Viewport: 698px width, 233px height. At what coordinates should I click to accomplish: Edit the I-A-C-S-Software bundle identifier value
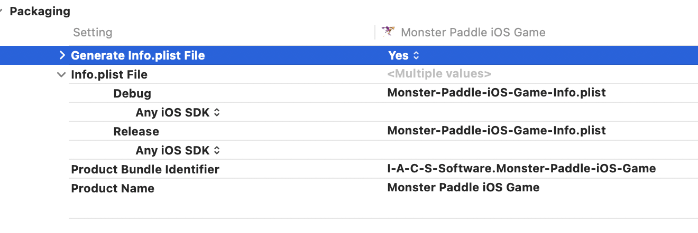tap(521, 169)
